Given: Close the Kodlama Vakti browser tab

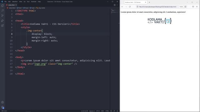Looking at the screenshot, I should point(145,2).
